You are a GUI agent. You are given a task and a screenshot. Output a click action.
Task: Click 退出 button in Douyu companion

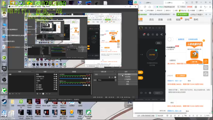coord(158,43)
